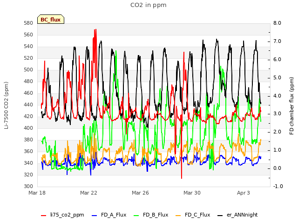Click the chart title CO2 in ppm
This screenshot has width=298, height=224.
click(149, 5)
